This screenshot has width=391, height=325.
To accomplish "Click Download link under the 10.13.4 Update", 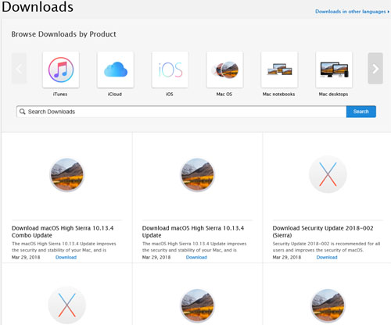I will [x=196, y=257].
